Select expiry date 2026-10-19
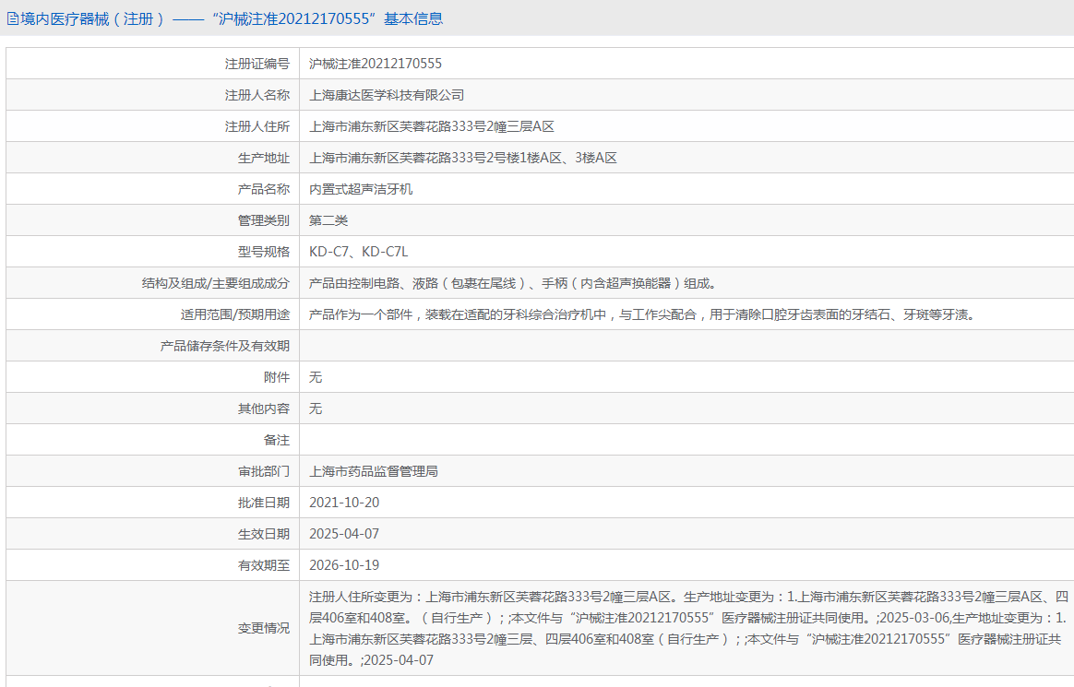This screenshot has height=687, width=1074. coord(344,566)
